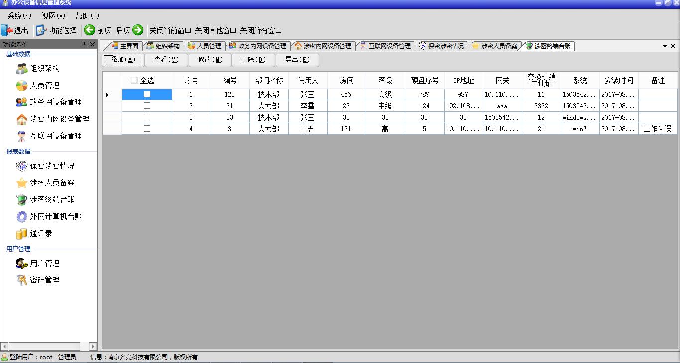Click the green 后项 forward arrow

pyautogui.click(x=138, y=30)
